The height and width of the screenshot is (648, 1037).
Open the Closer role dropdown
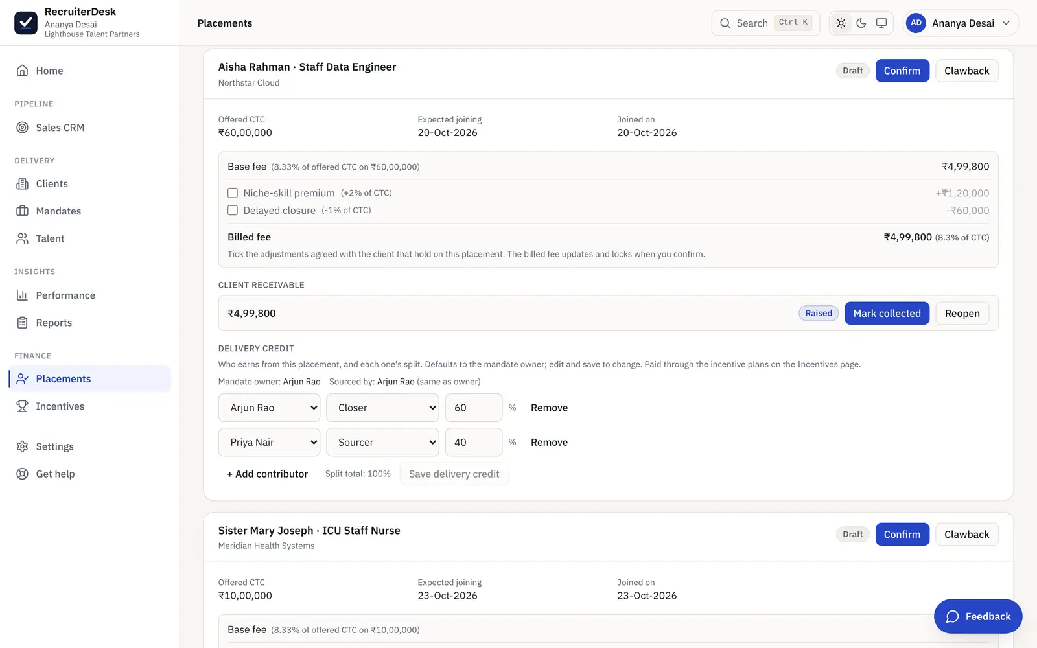tap(382, 408)
